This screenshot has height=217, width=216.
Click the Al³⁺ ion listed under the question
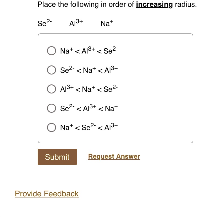click(x=76, y=23)
